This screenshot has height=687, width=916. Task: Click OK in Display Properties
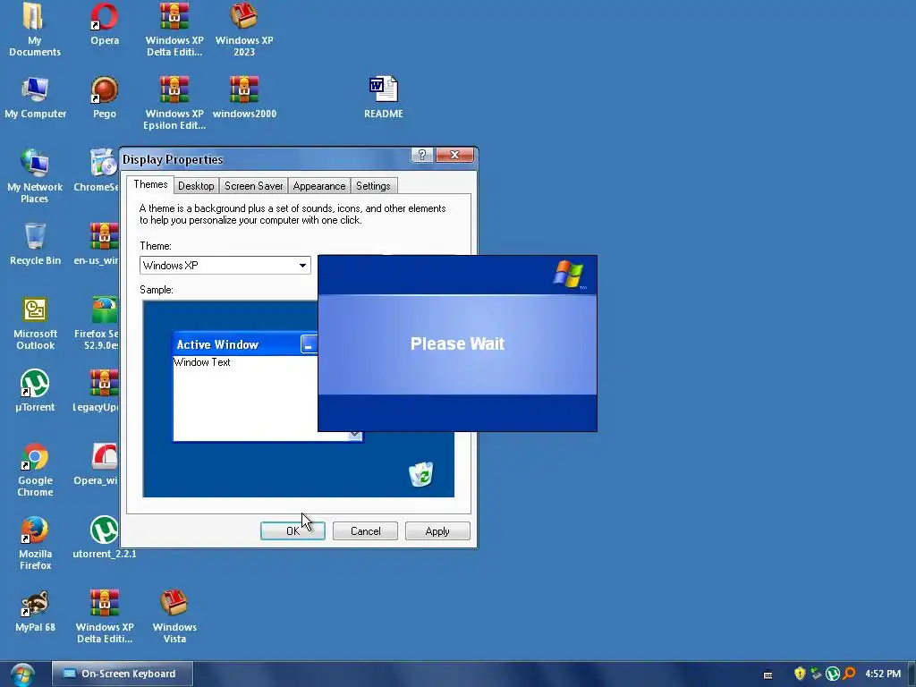293,531
